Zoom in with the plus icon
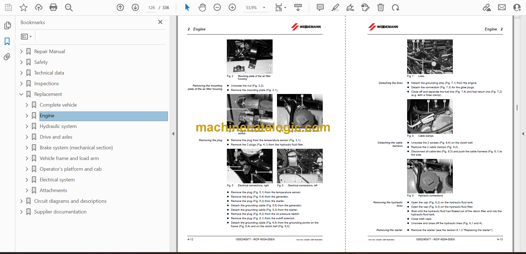 click(x=232, y=7)
